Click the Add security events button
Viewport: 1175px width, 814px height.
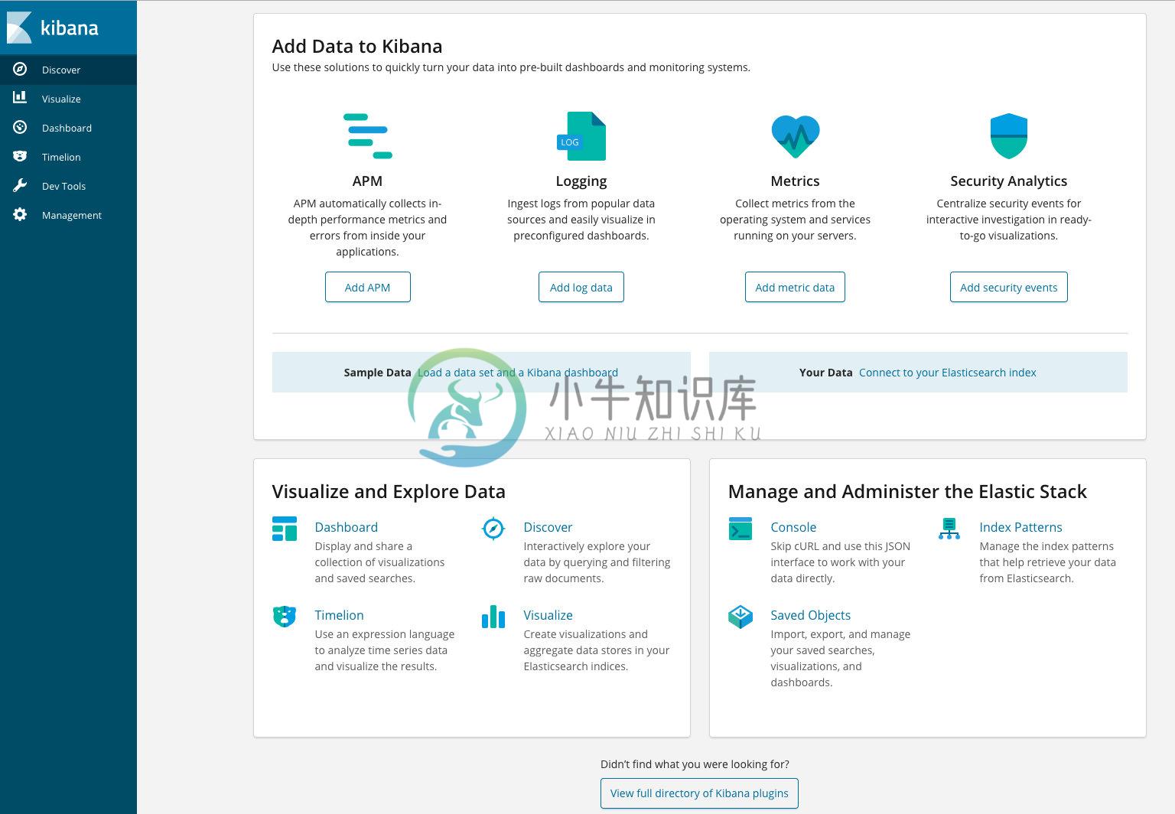pos(1009,287)
